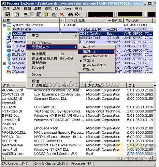159x167 pixels.
Task: Open Properties toolbar icon
Action: (55, 14)
